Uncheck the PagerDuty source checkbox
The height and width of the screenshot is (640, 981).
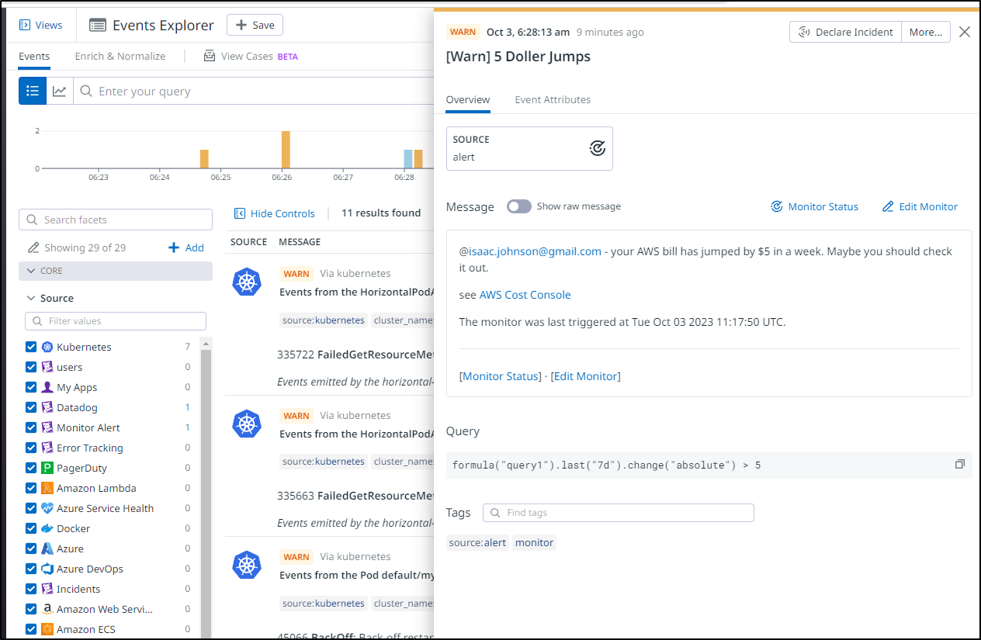pyautogui.click(x=31, y=468)
